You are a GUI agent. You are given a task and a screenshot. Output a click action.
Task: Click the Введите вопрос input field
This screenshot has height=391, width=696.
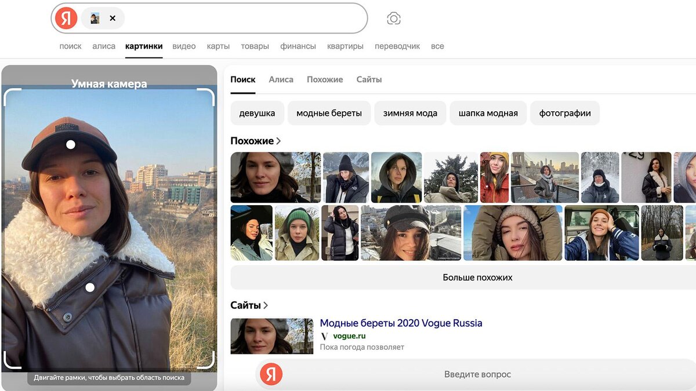click(477, 374)
